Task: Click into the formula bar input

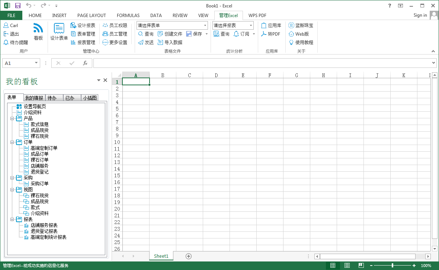Action: (x=262, y=63)
